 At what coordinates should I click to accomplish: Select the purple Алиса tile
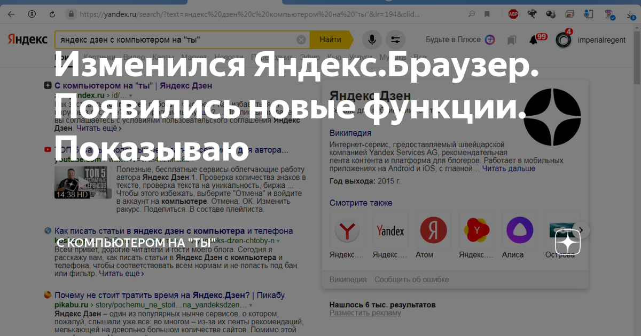click(520, 230)
